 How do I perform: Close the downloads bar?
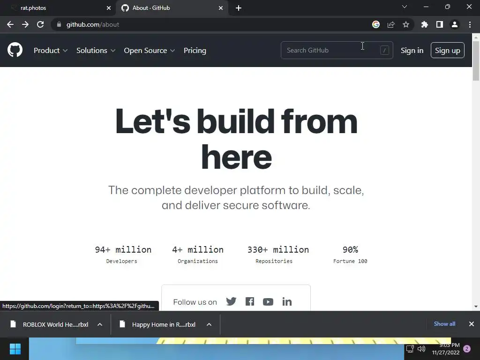click(x=472, y=324)
